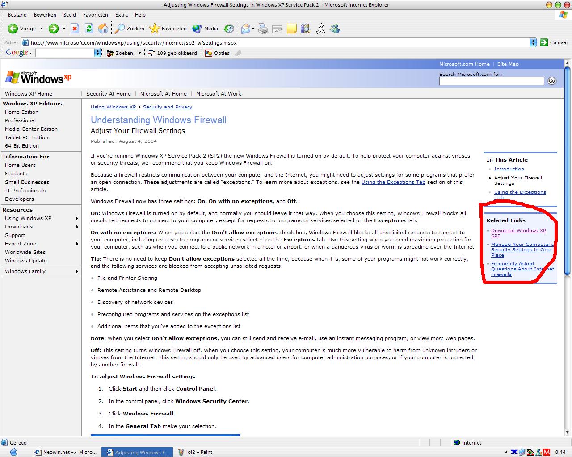Image resolution: width=572 pixels, height=457 pixels.
Task: Click inside the Search Microsoft.com input field
Action: point(491,81)
